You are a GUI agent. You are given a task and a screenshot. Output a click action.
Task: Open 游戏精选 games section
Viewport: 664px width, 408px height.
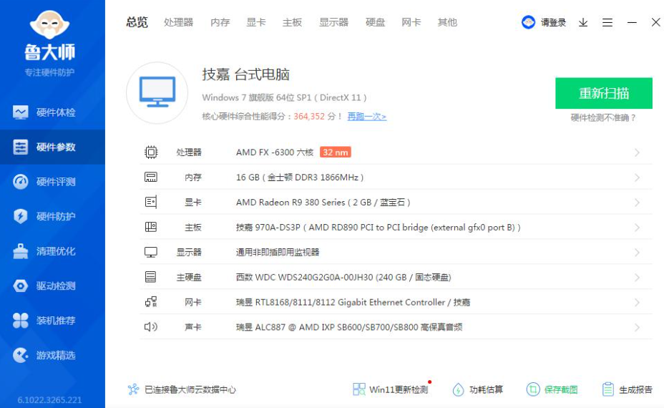pos(52,356)
